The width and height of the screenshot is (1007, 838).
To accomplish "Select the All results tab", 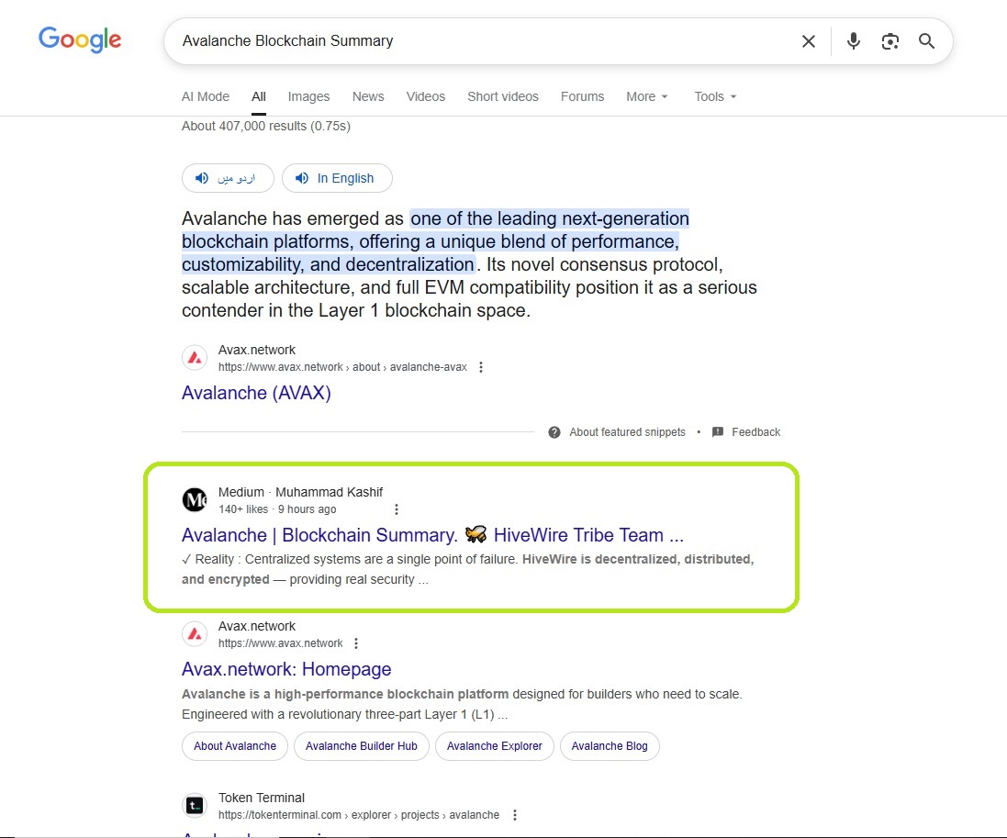I will [259, 96].
